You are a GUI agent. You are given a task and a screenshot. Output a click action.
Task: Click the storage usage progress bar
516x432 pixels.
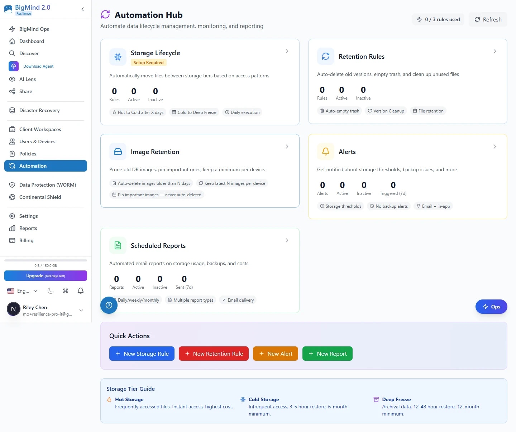tap(46, 260)
